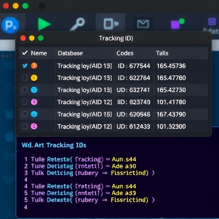Click the purple square with green dot icon

pos(178,24)
